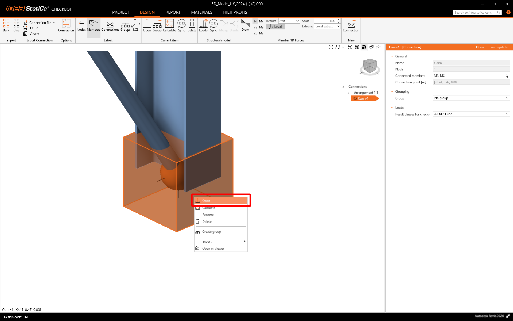513x321 pixels.
Task: Select Create group in context menu
Action: click(211, 232)
